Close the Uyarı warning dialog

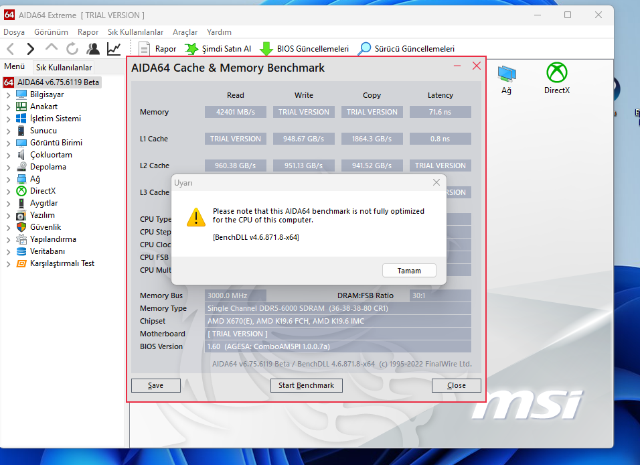pos(436,183)
